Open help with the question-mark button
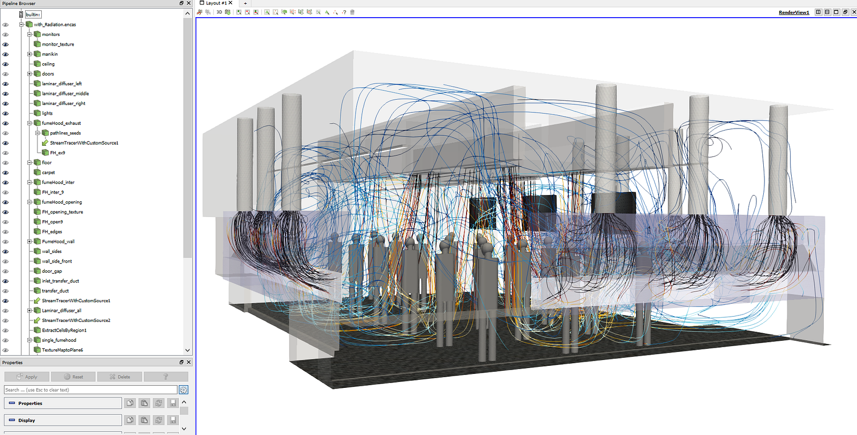 [166, 377]
